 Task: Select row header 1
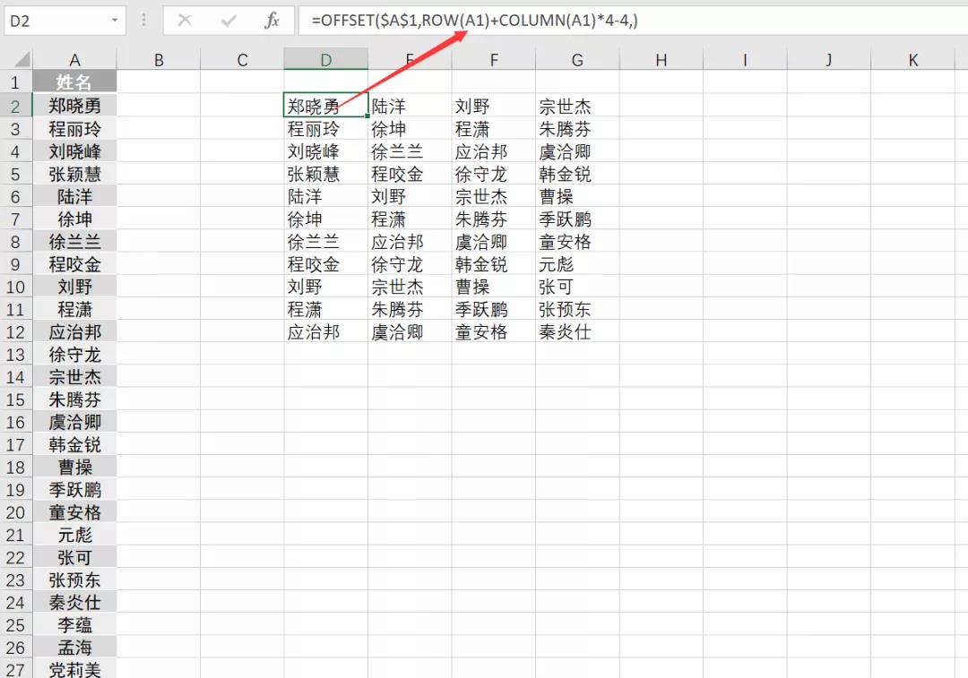[x=15, y=81]
